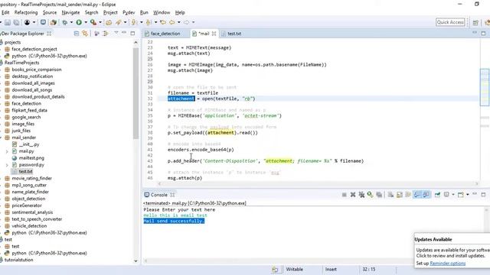Open the External Tools dropdown arrow
Image resolution: width=490 pixels, height=275 pixels.
click(x=100, y=22)
